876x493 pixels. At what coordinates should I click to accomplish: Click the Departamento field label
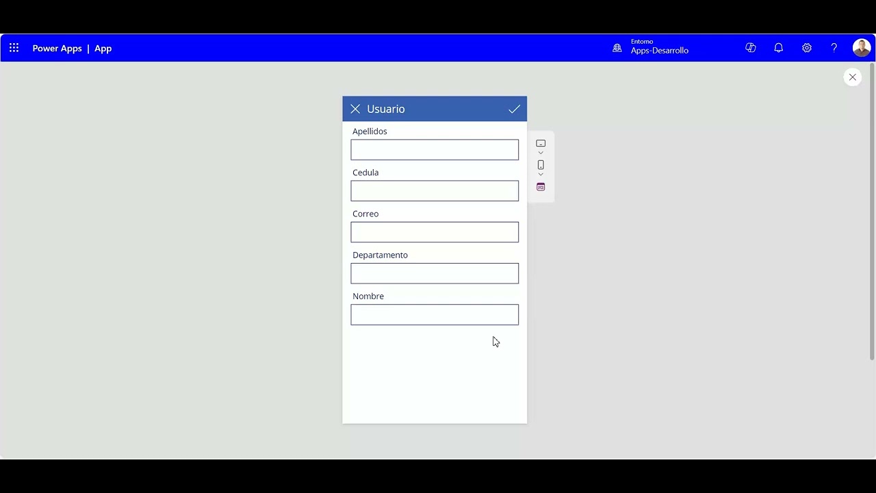[380, 255]
